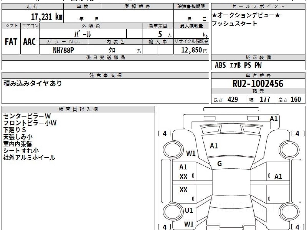Select inspector note 下廻りS

tap(15, 130)
